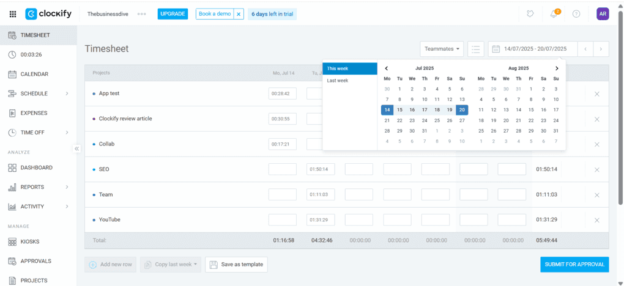624x286 pixels.
Task: Go to previous week arrow
Action: (x=585, y=49)
